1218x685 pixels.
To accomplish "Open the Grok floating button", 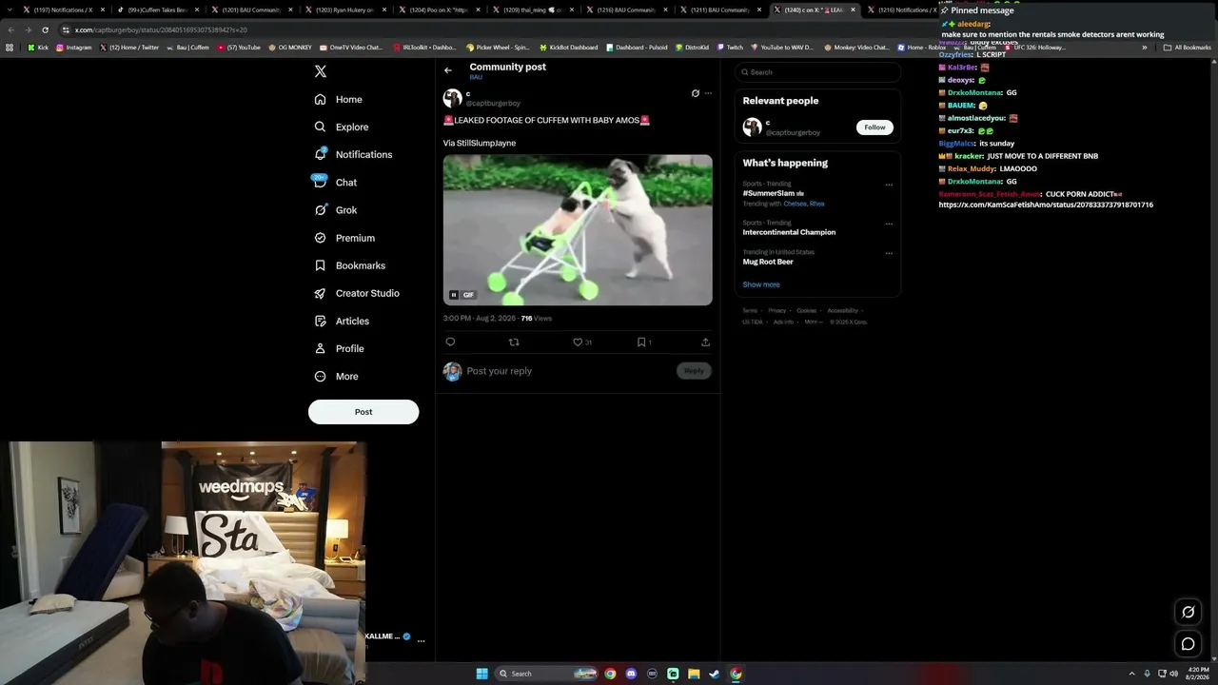I will tap(1188, 612).
